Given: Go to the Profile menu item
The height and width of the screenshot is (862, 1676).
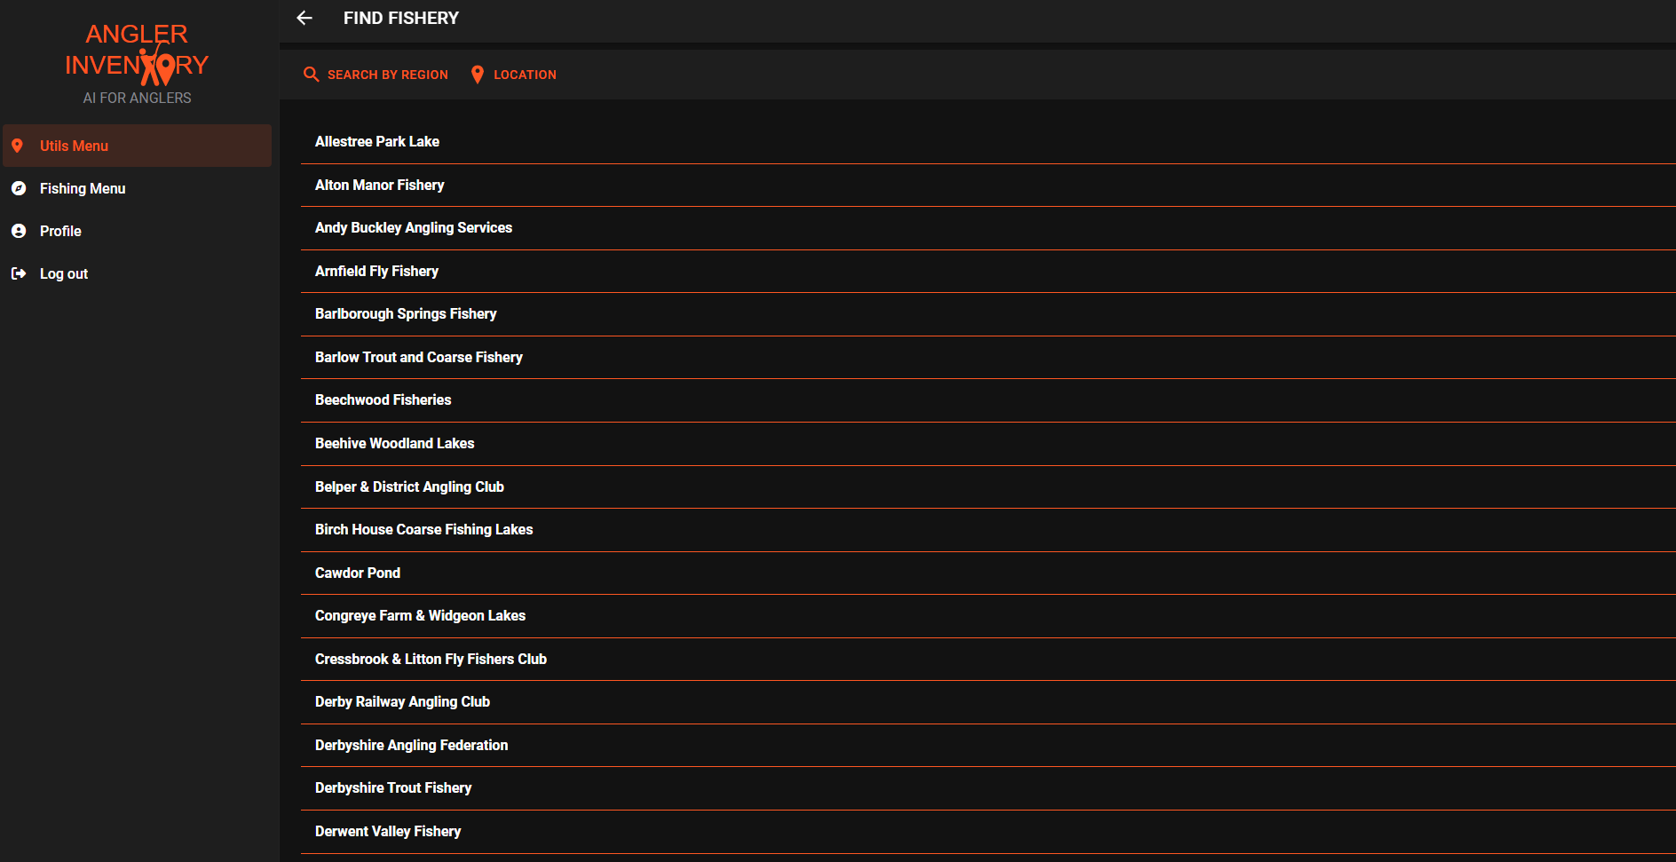Looking at the screenshot, I should 60,231.
